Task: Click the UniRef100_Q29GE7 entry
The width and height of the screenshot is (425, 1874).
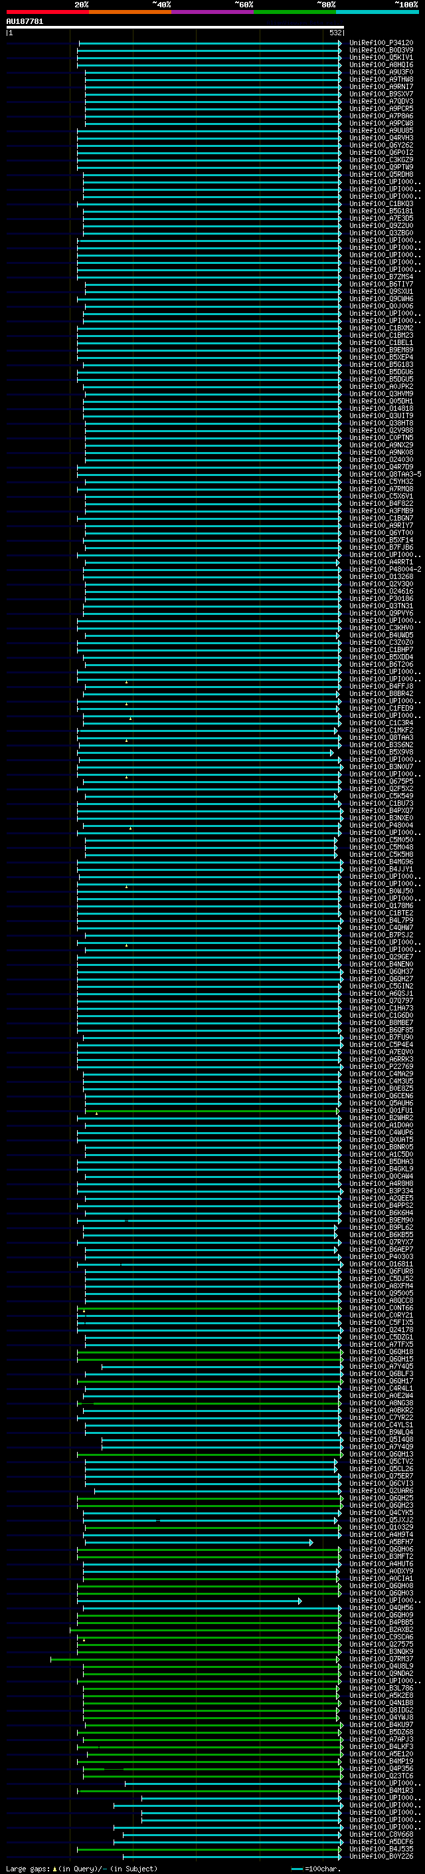Action: click(381, 957)
